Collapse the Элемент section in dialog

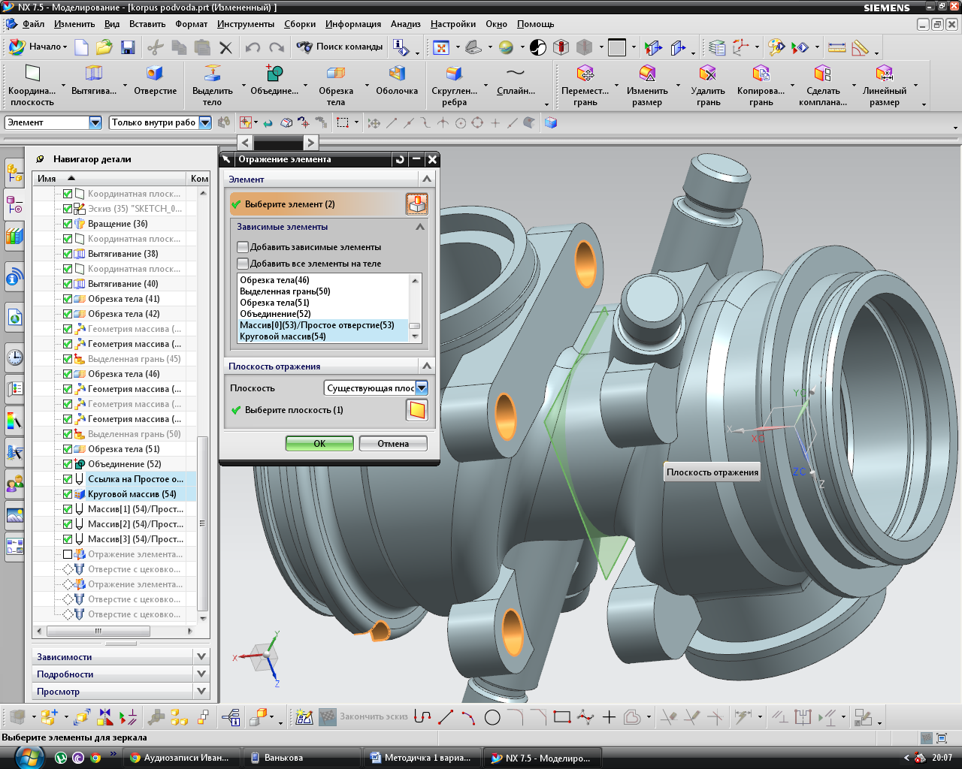pyautogui.click(x=427, y=179)
